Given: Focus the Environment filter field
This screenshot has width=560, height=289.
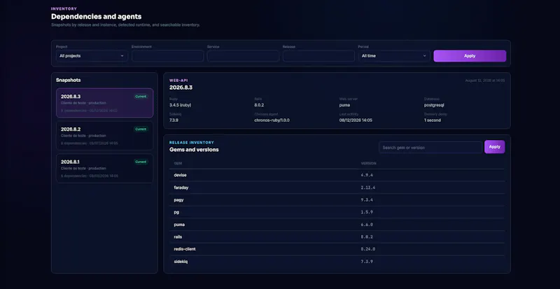Looking at the screenshot, I should [x=167, y=56].
